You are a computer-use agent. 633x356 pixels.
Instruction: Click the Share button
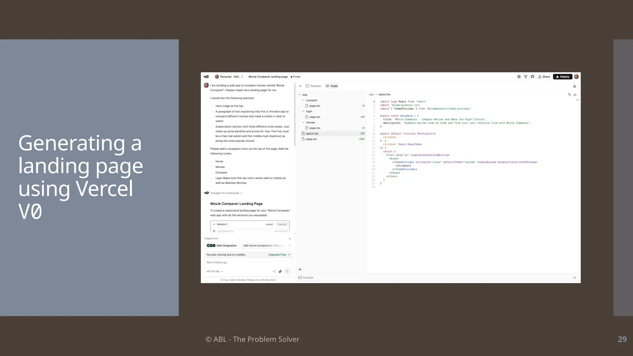[x=544, y=77]
